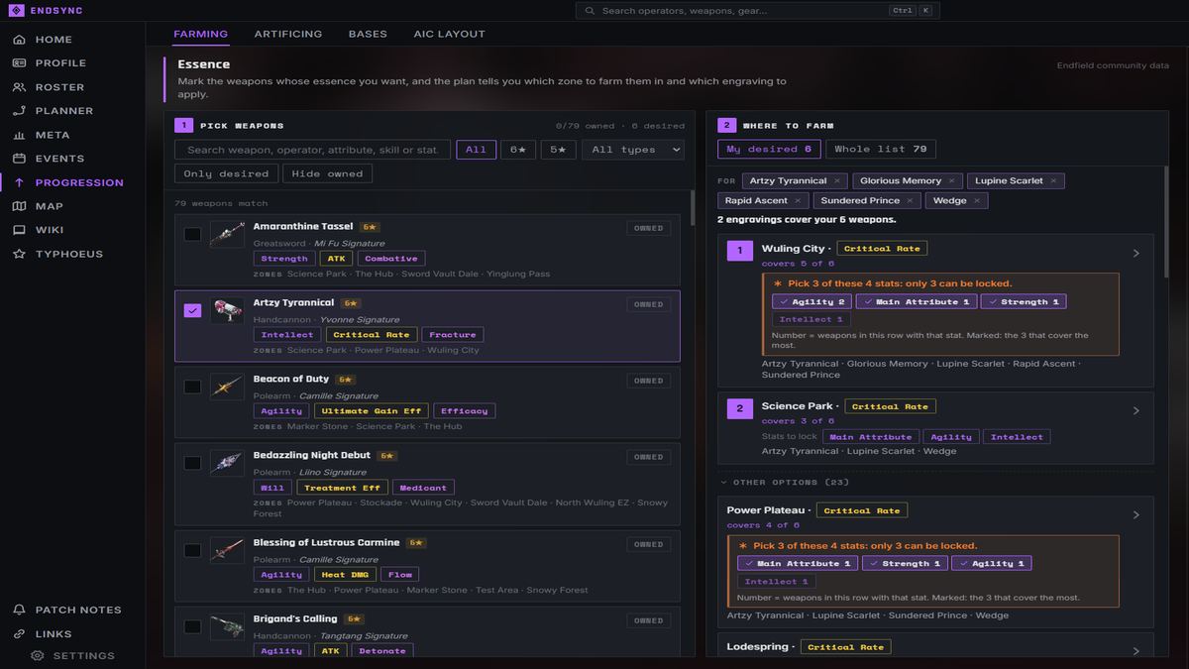Click the magnifier icon in search bar
The image size is (1189, 669).
pyautogui.click(x=591, y=11)
